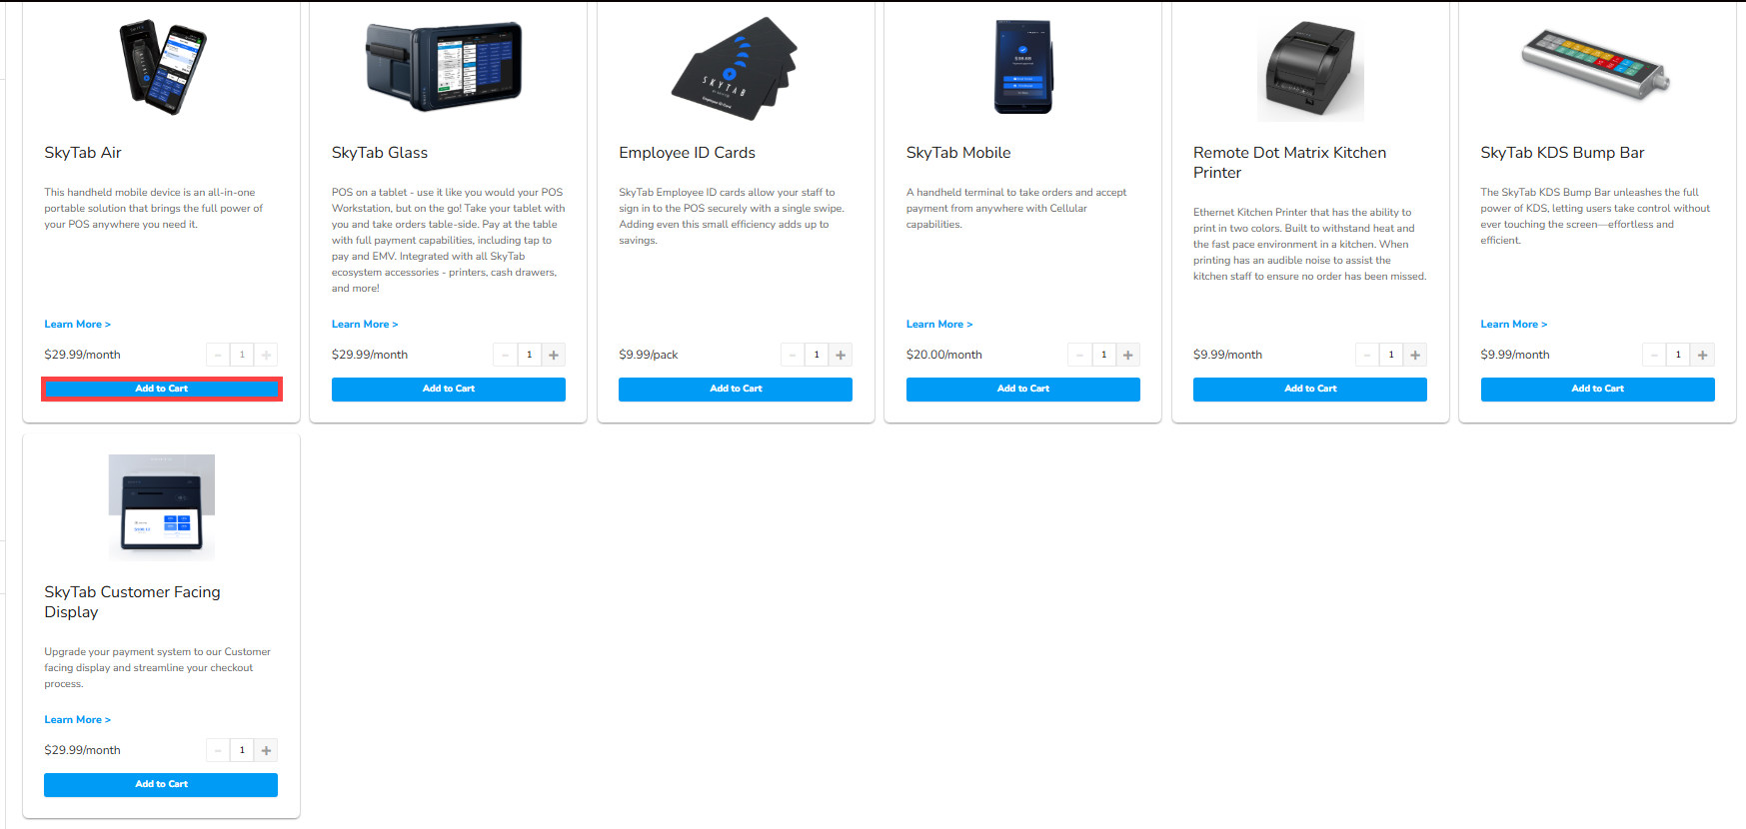Decrease SkyTab Air quantity with minus

pos(218,355)
